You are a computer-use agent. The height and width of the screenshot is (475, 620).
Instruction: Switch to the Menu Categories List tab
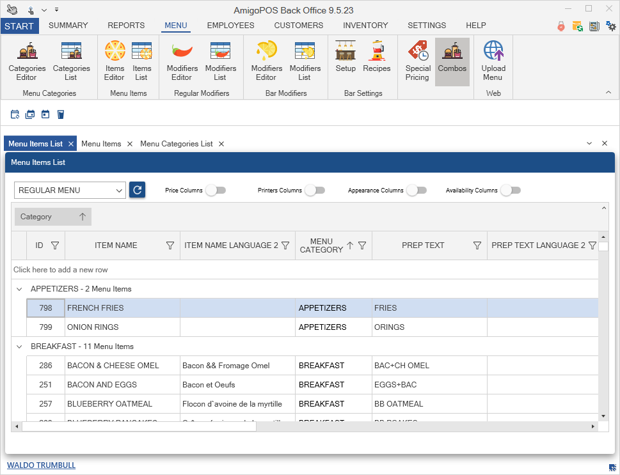[x=176, y=144]
